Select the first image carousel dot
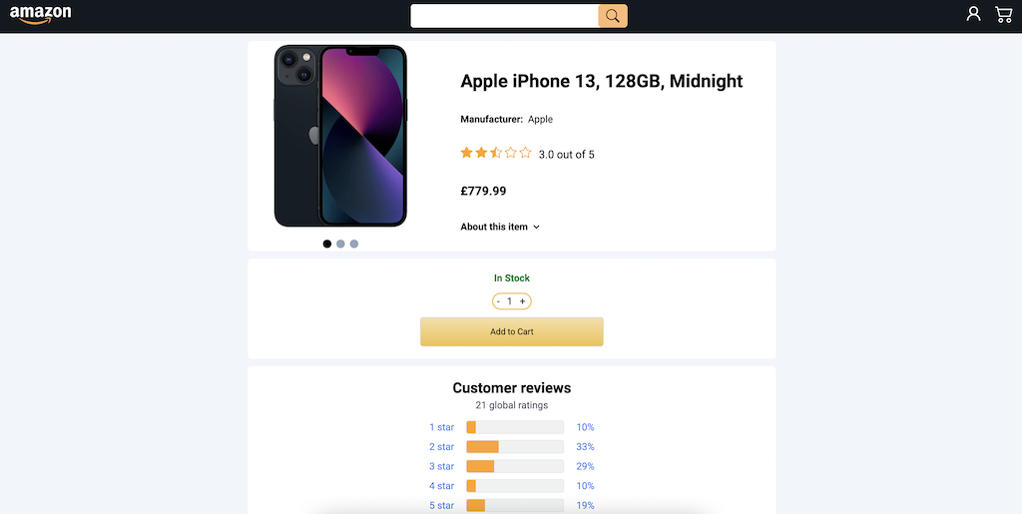The image size is (1022, 514). pyautogui.click(x=327, y=244)
